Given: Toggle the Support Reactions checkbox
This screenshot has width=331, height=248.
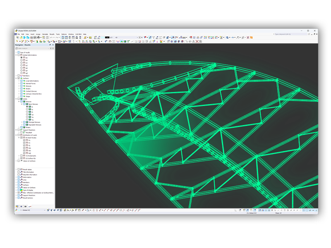Looking at the screenshot, I should [19, 130].
